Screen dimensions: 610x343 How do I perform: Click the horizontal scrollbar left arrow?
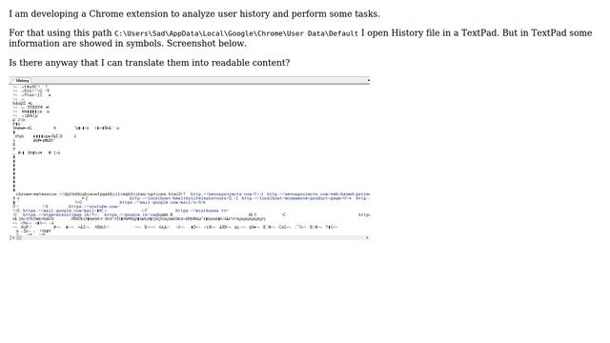point(13,237)
